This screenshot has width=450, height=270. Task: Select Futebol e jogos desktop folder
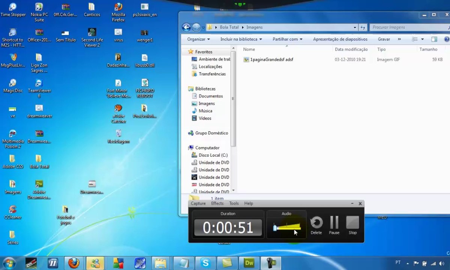click(x=65, y=214)
